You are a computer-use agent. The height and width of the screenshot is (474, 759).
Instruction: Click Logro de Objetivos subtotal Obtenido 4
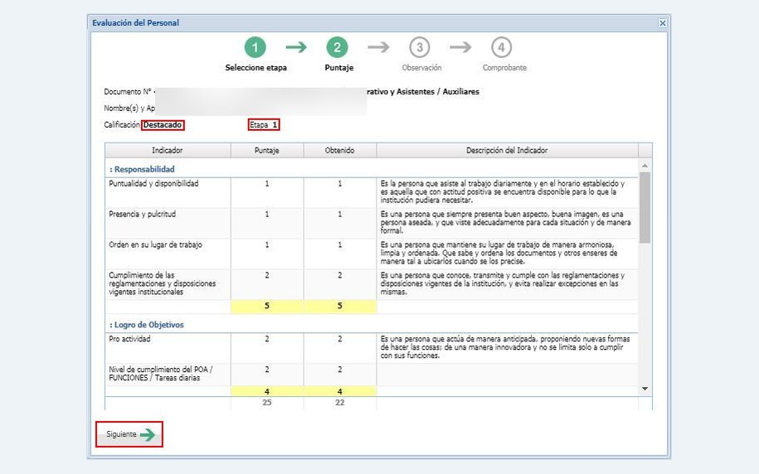pos(340,391)
